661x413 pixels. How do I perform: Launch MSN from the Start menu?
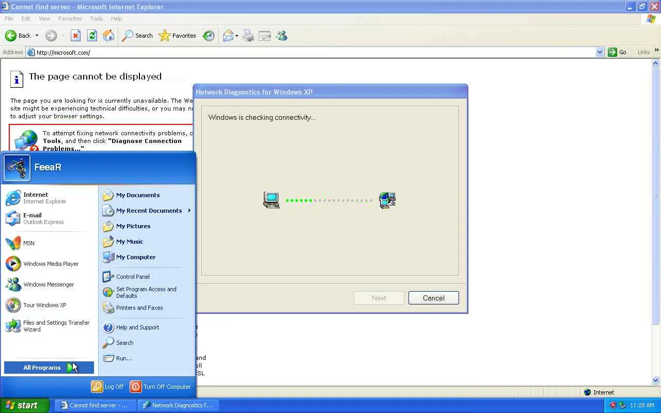point(50,243)
